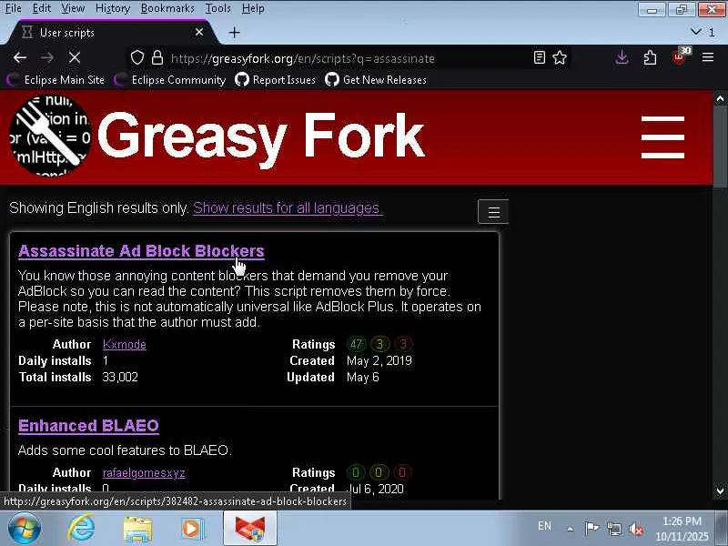The height and width of the screenshot is (546, 728).
Task: List all tabs dropdown arrow
Action: (x=696, y=32)
